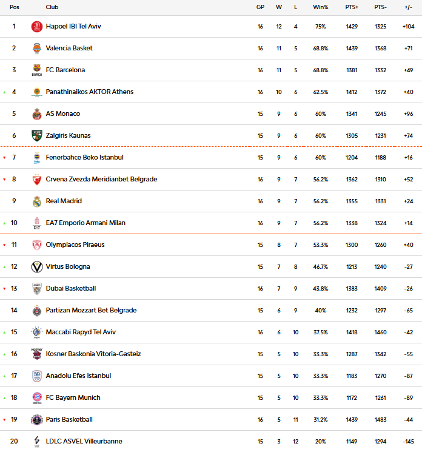Click the AS Monaco club logo
Image resolution: width=422 pixels, height=452 pixels.
37,114
